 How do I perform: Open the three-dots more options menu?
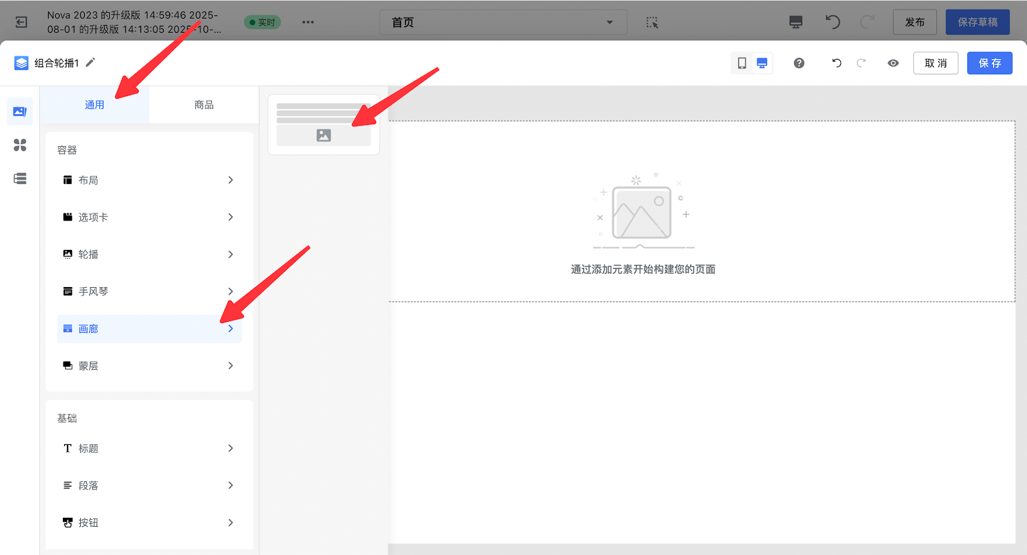tap(308, 22)
